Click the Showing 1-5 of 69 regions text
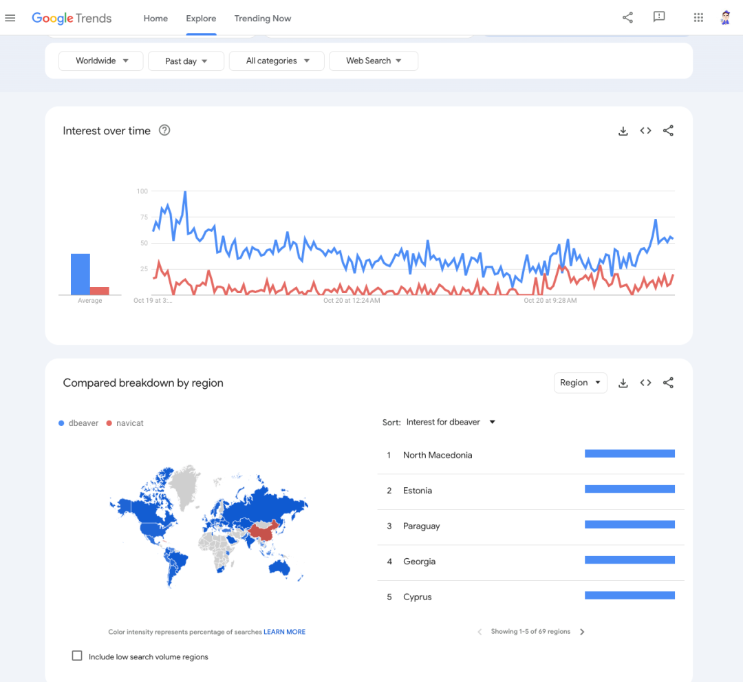 [530, 632]
